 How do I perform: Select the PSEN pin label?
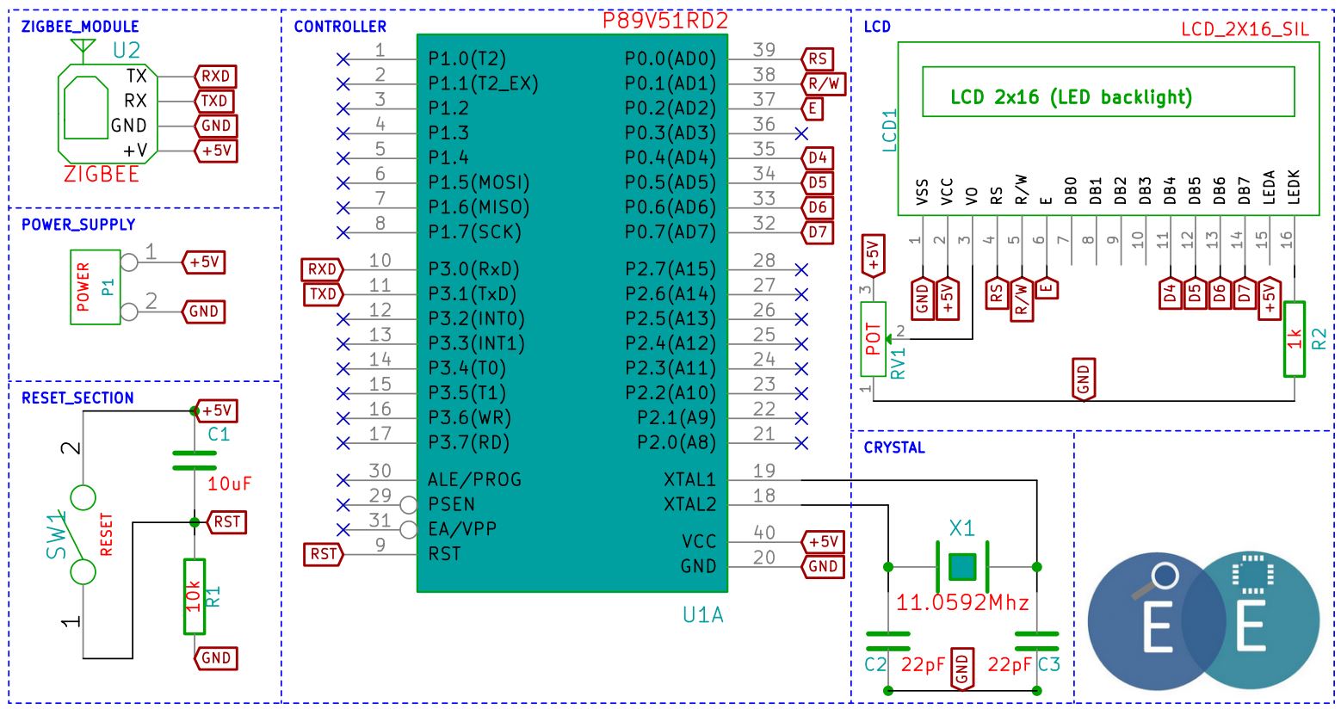(x=451, y=504)
